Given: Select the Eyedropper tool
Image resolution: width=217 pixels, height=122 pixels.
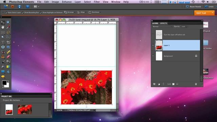Looking at the screenshot, I should click(x=8, y=27).
